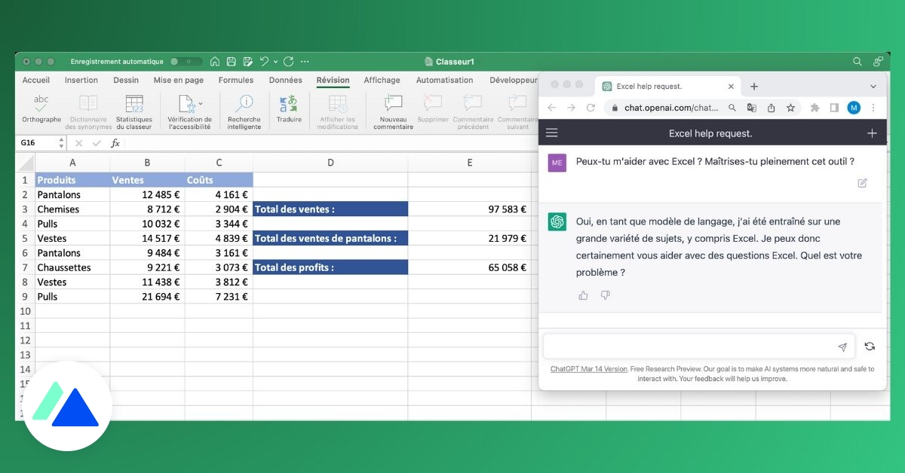905x473 pixels.
Task: Send the ChatGPT message with the paper-plane icon
Action: 842,346
